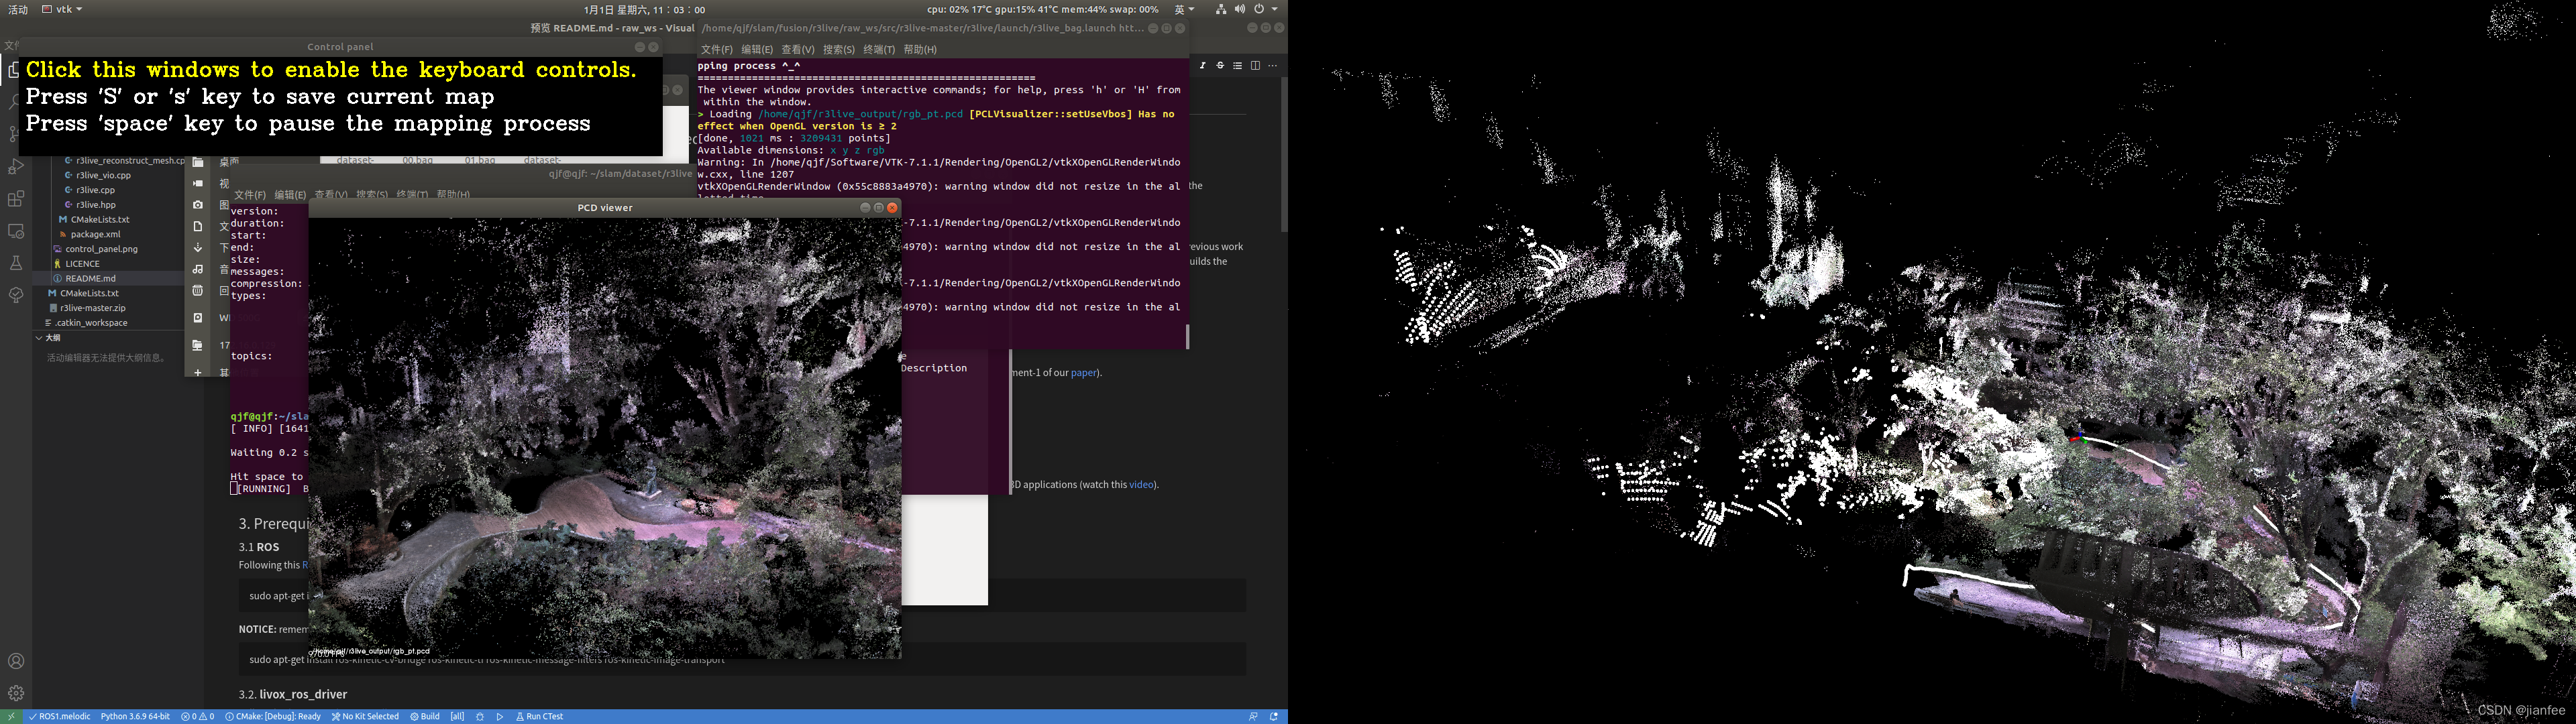
Task: Open Remote Explorer icon in activity bar
Action: point(16,231)
